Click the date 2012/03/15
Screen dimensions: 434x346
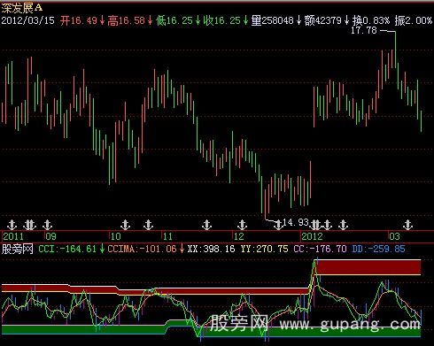[28, 20]
